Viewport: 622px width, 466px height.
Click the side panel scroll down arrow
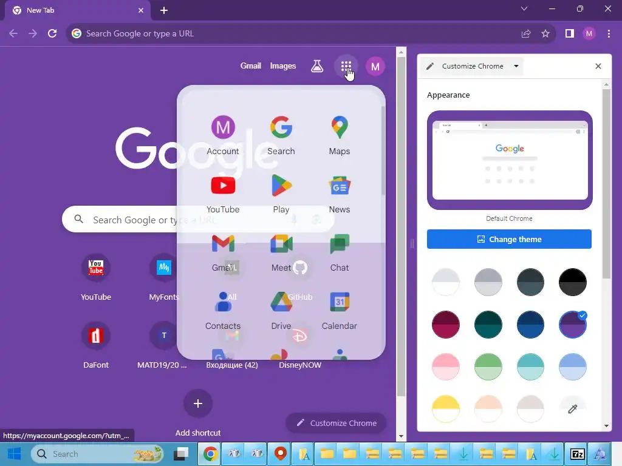tap(606, 426)
